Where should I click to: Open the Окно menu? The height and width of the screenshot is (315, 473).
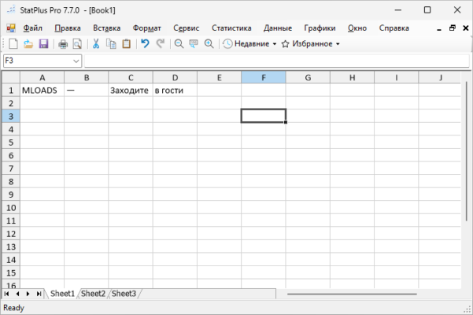(x=357, y=28)
